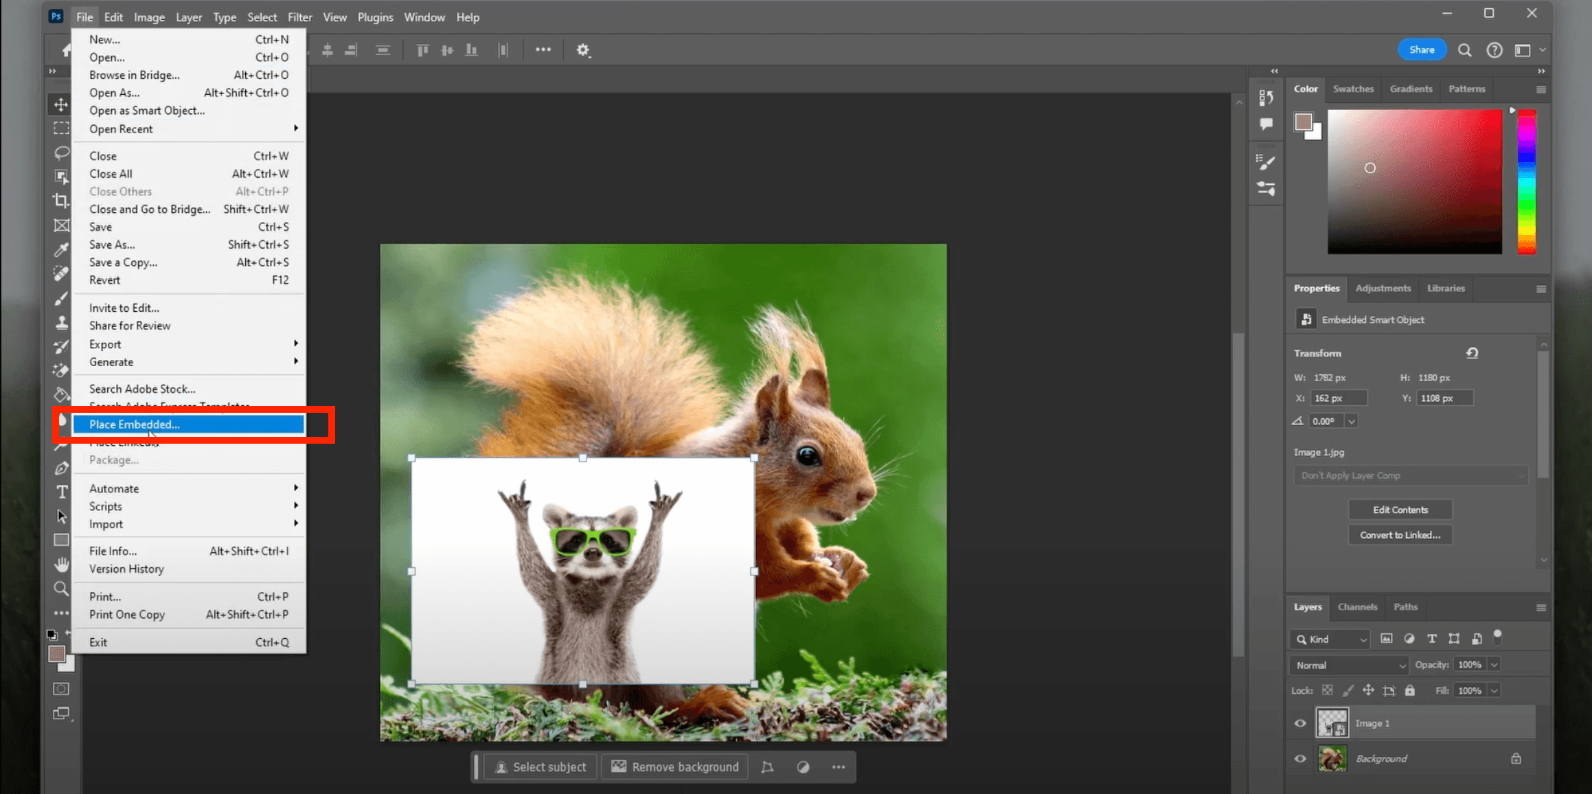Switch to the Channels tab

[x=1357, y=606]
